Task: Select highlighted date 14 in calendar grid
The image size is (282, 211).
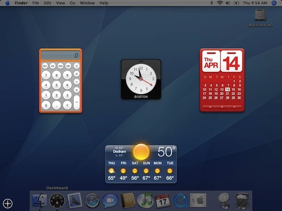Action: (x=227, y=90)
